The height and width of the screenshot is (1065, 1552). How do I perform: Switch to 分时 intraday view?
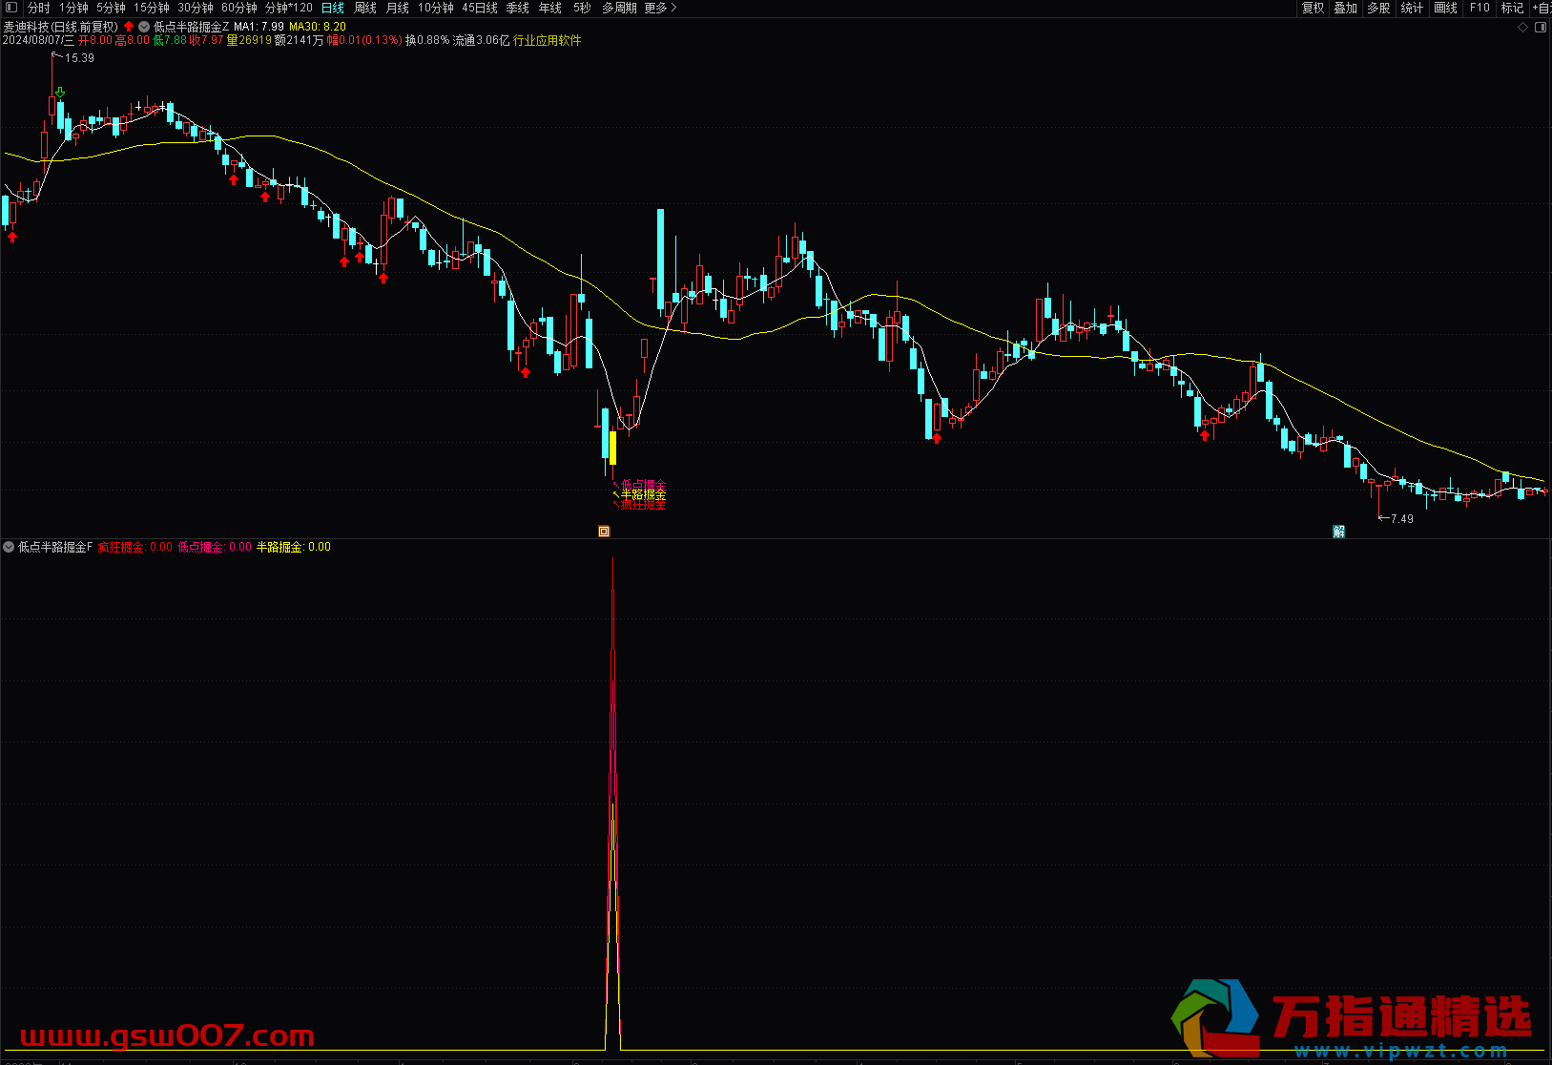(x=39, y=8)
